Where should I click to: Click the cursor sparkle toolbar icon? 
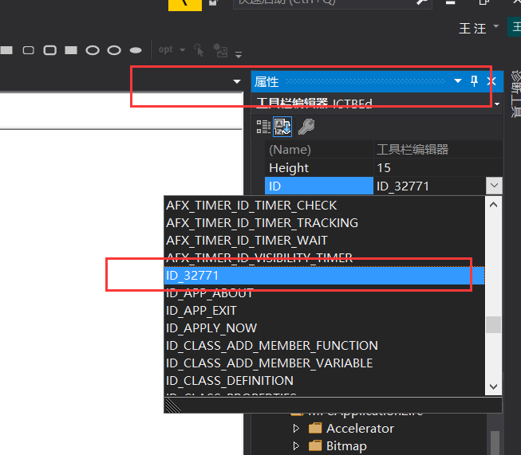(199, 50)
